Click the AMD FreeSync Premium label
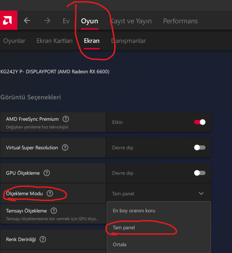This screenshot has width=232, height=253. [32, 119]
